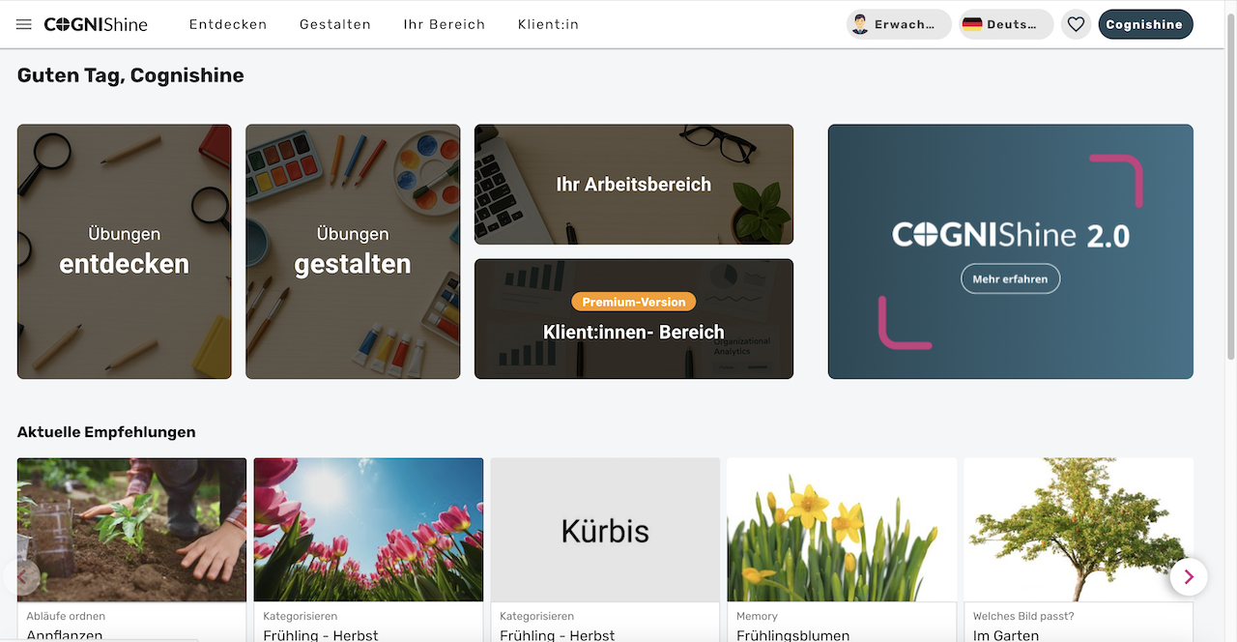Click the Memory category label
This screenshot has height=642, width=1237.
[x=757, y=616]
